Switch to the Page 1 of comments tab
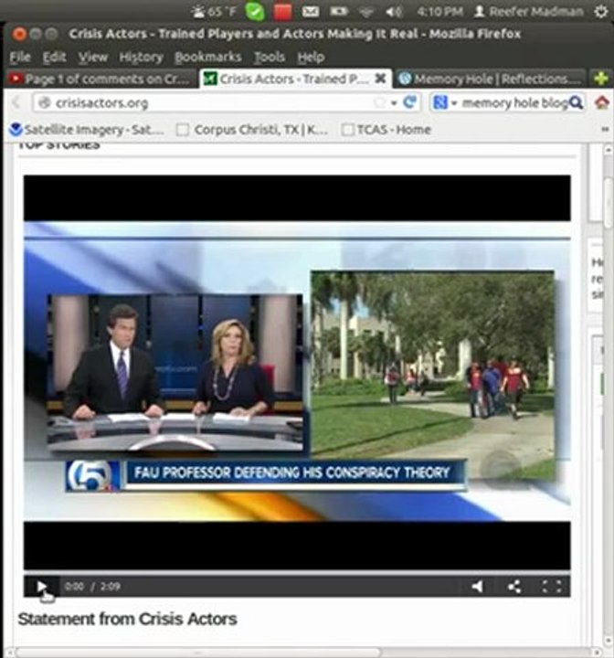The height and width of the screenshot is (658, 614). 101,79
